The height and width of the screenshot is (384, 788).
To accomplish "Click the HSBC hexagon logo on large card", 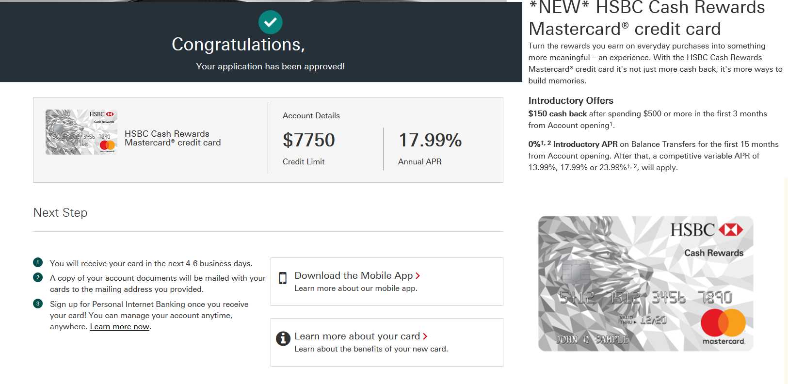I will (x=731, y=229).
